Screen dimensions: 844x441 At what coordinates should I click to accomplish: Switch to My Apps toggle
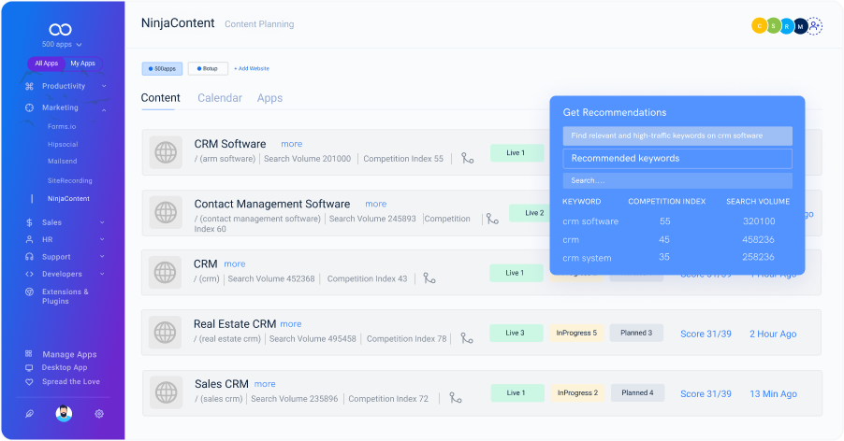(x=82, y=64)
